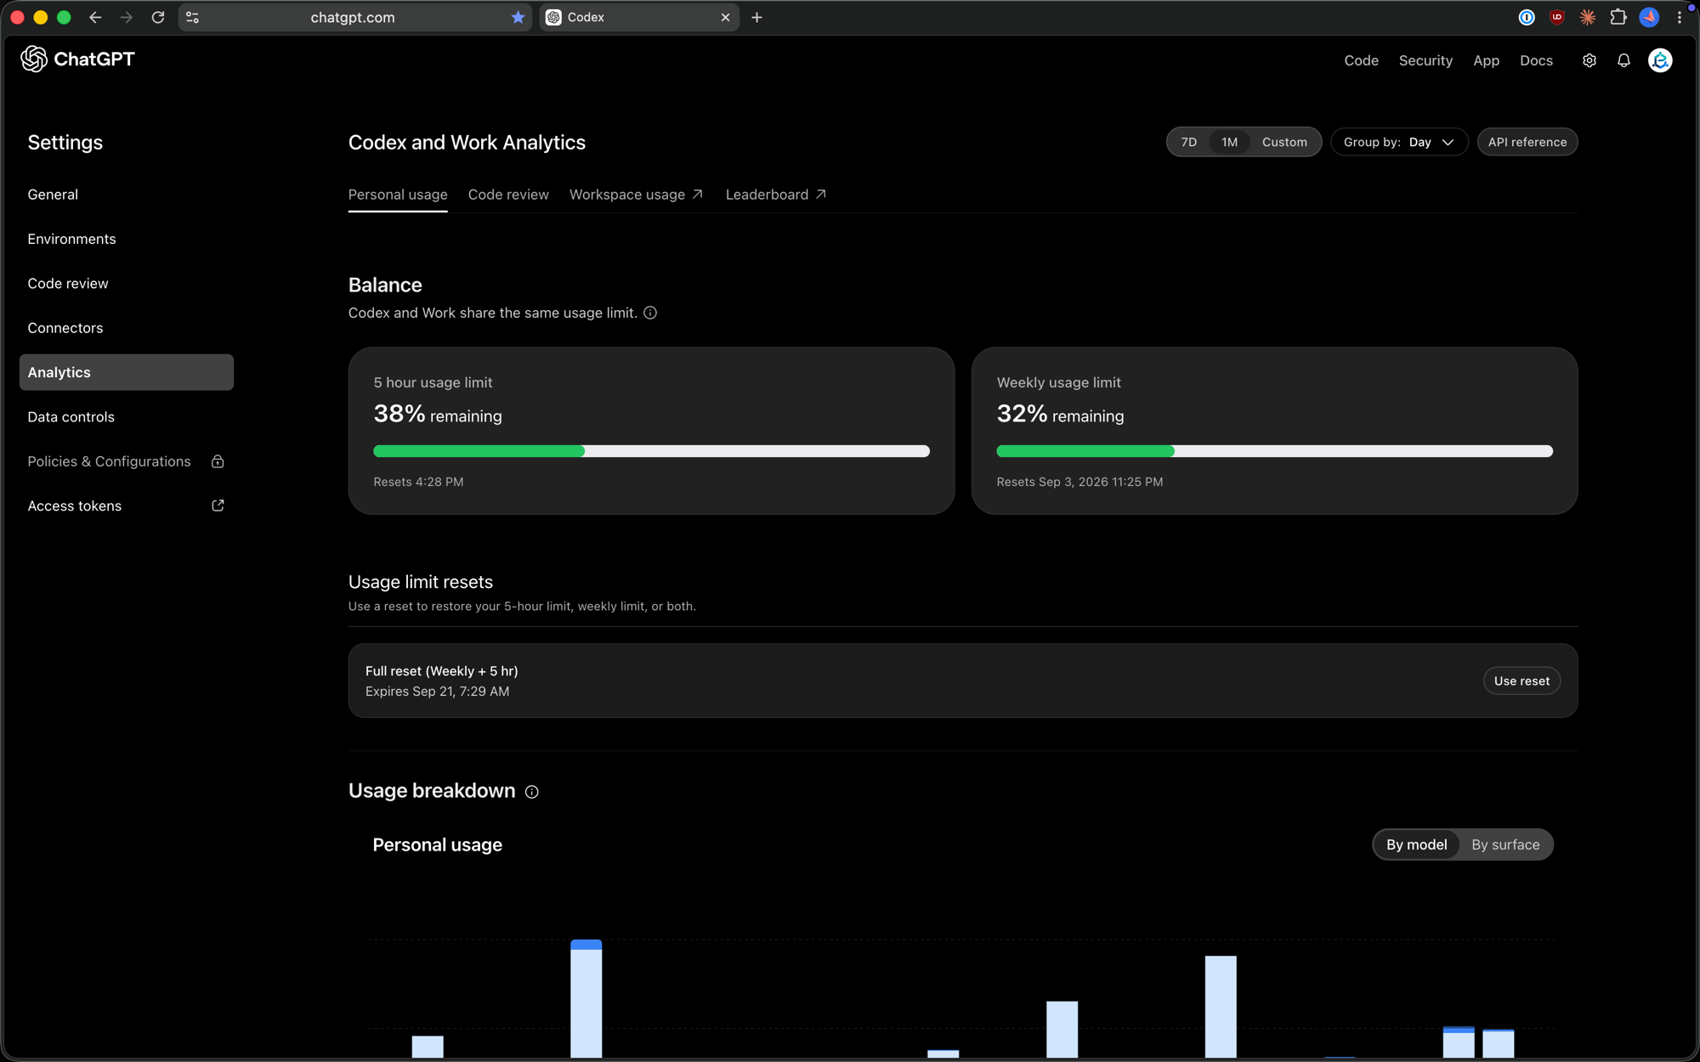Open the Group by Day dropdown
Screen dimensions: 1700x1062
[x=1399, y=142]
